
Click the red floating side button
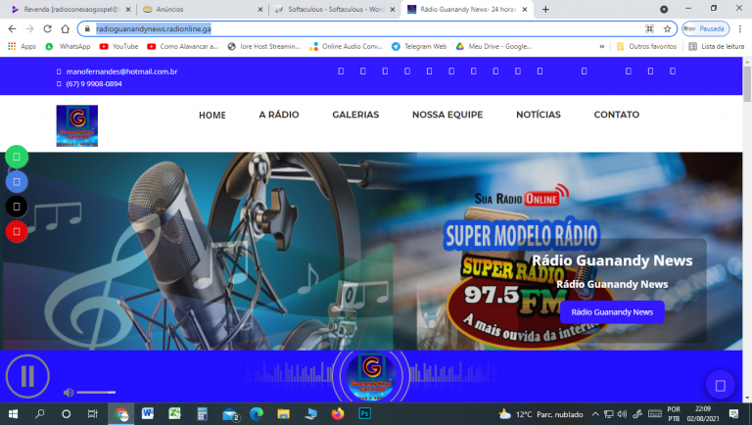coord(17,232)
